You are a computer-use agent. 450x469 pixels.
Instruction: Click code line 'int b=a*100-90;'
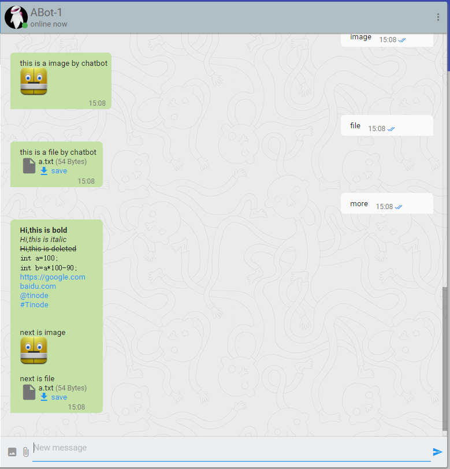(x=49, y=267)
